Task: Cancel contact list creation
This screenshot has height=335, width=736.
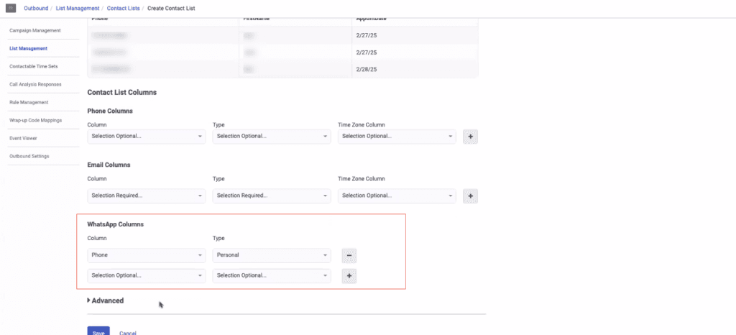Action: coord(128,332)
